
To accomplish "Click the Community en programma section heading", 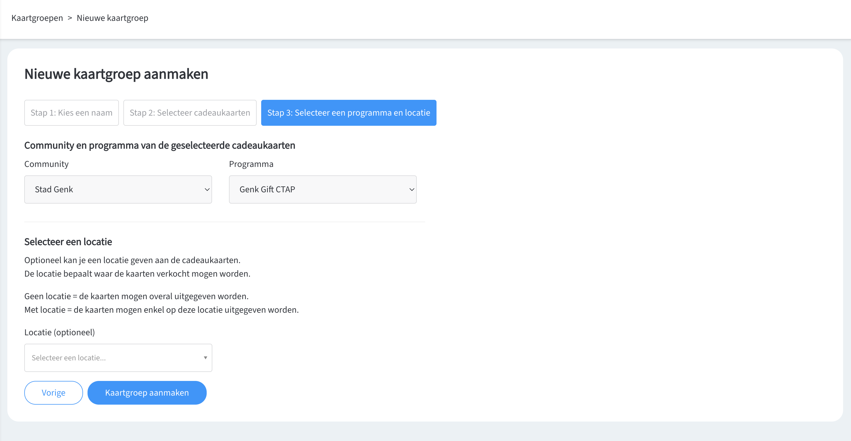I will (x=160, y=145).
